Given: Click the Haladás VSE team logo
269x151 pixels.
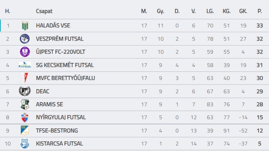Looking at the screenshot, I should [25, 26].
